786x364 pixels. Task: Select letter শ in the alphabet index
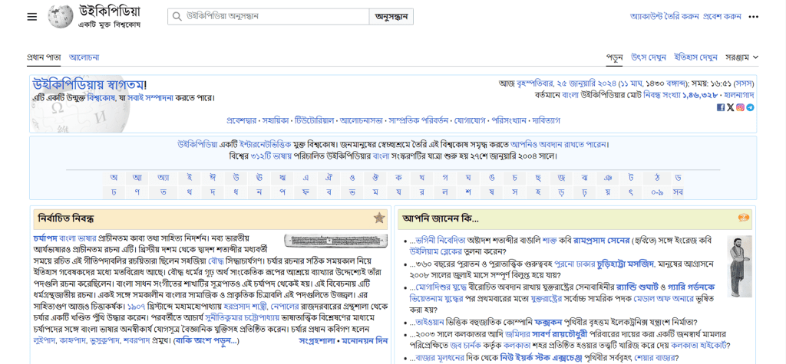coord(467,192)
